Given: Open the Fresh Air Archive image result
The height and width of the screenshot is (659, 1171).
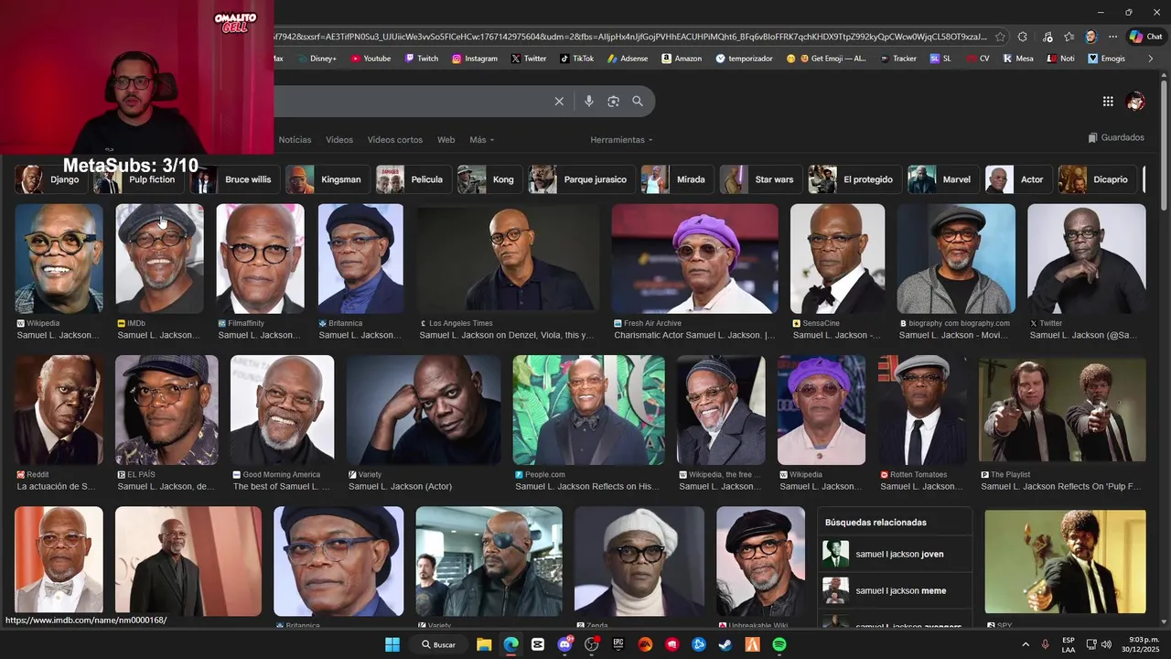Looking at the screenshot, I should click(x=694, y=259).
